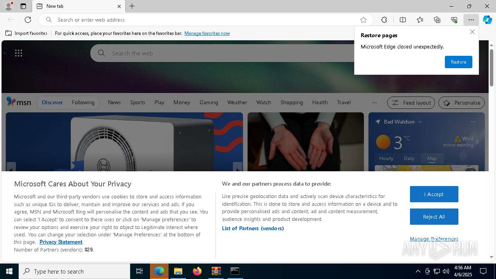Open Task View in taskbar
496x279 pixels.
coord(139,271)
